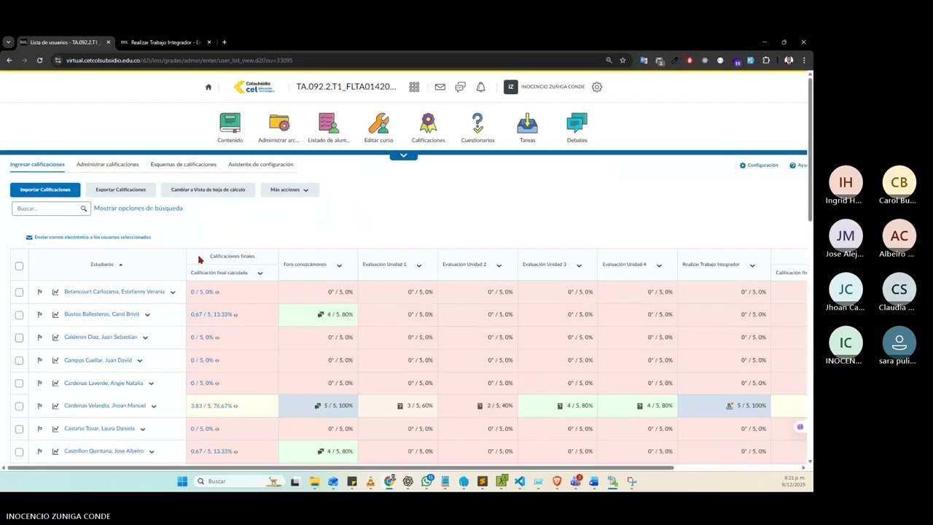The width and height of the screenshot is (933, 525).
Task: Check the box for Castrillon Quintana
Action: (19, 451)
